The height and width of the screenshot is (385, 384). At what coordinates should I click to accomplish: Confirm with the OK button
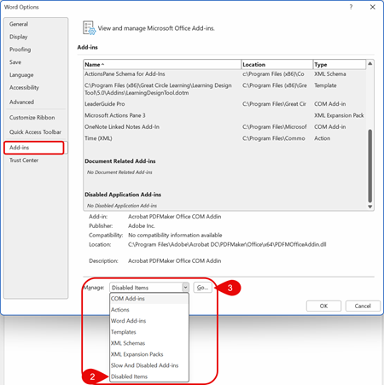[x=323, y=306]
